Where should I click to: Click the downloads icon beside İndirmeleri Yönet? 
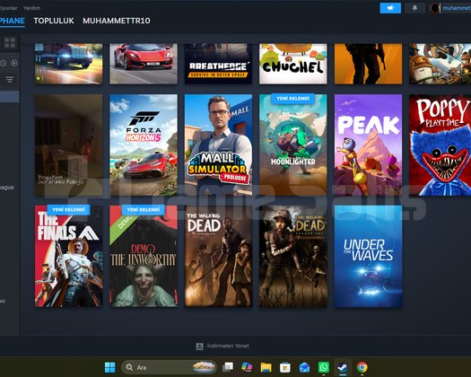click(199, 346)
